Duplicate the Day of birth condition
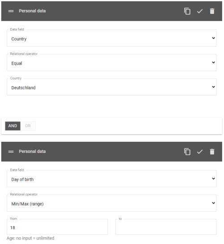The width and height of the screenshot is (224, 244). (x=187, y=152)
